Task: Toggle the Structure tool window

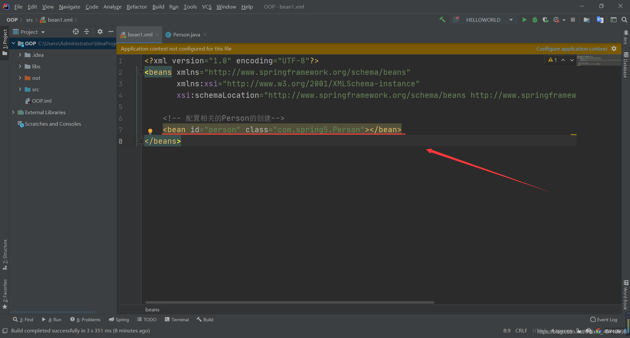Action: 5,255
